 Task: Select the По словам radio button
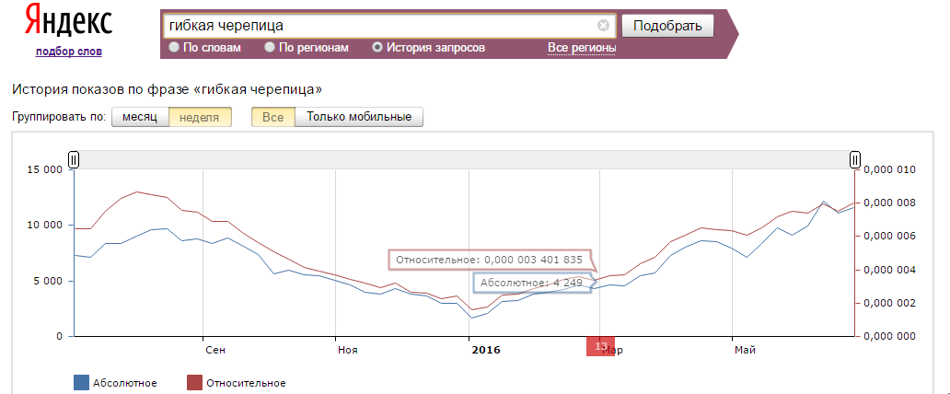tap(174, 47)
